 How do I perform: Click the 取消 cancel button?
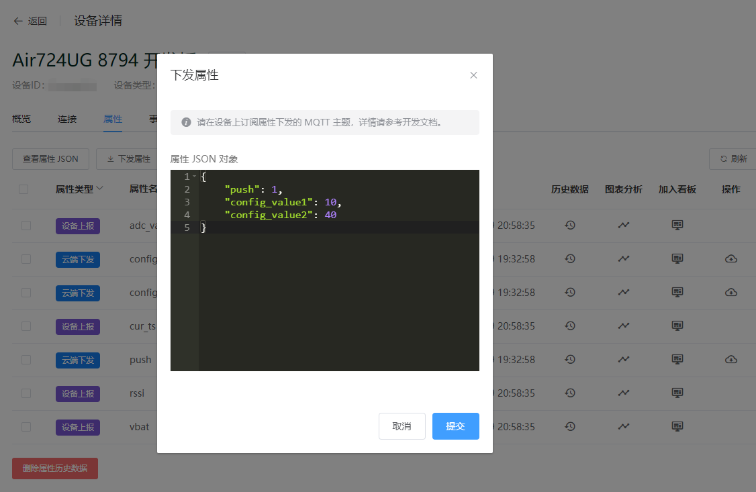[x=402, y=426]
